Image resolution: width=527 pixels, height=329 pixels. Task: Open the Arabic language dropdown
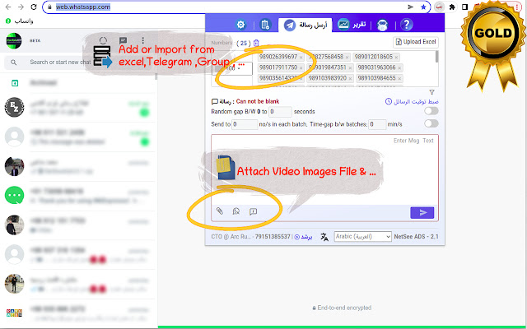362,236
